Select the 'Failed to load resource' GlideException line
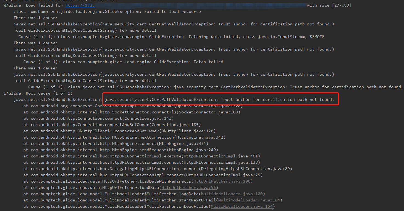The width and height of the screenshot is (404, 211). point(107,11)
